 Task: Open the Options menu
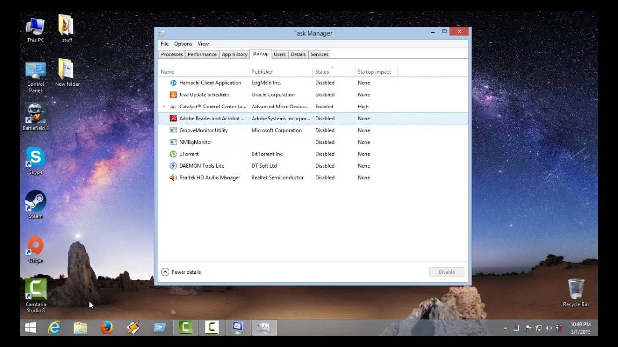coord(183,44)
